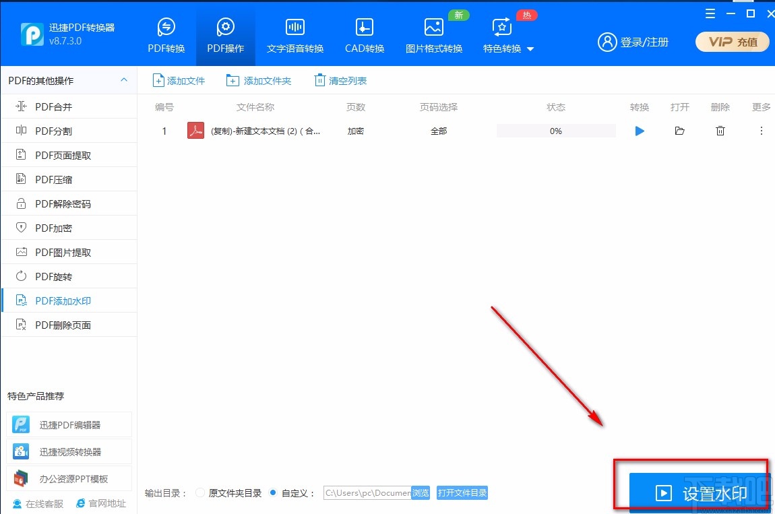Viewport: 775px width, 514px height.
Task: Open the 更多 options menu for the file
Action: click(761, 131)
